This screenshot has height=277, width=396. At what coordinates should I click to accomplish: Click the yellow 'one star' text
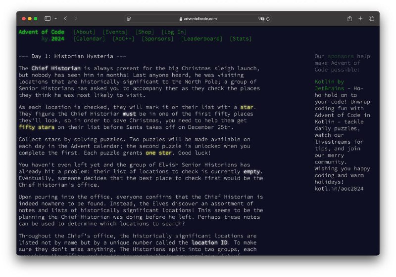click(158, 153)
